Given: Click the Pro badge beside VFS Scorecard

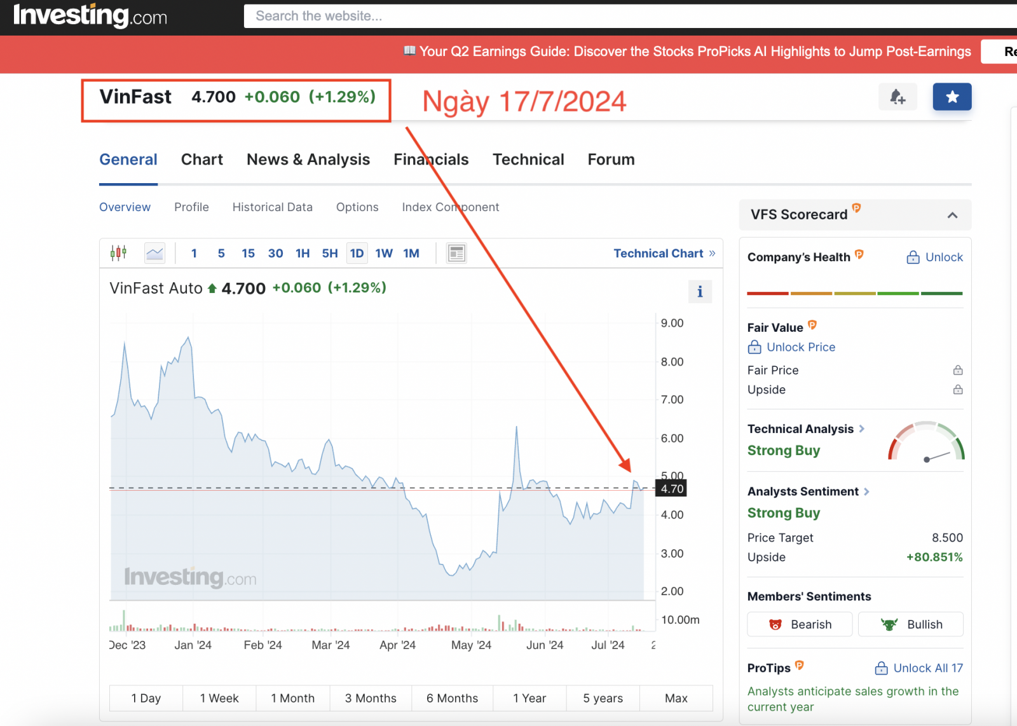Looking at the screenshot, I should coord(856,208).
